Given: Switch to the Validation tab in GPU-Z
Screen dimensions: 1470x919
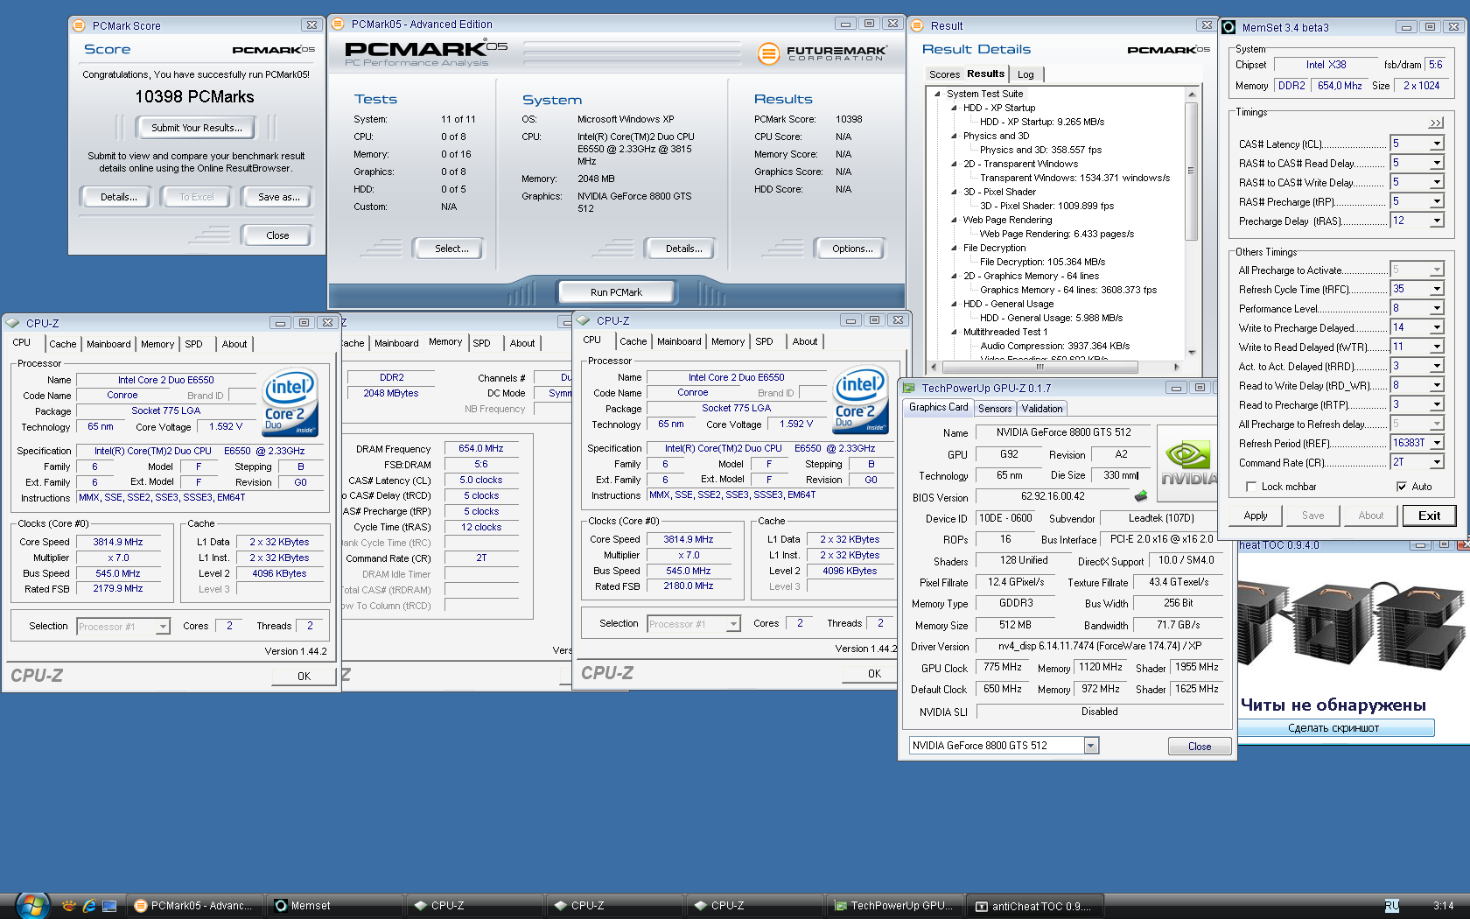Looking at the screenshot, I should (x=1042, y=409).
